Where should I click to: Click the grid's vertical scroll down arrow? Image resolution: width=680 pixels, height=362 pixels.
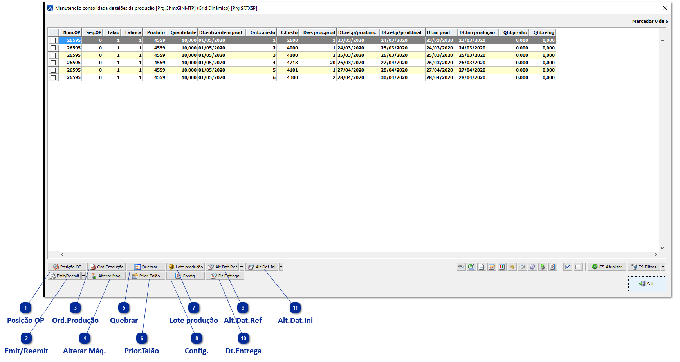tap(662, 248)
